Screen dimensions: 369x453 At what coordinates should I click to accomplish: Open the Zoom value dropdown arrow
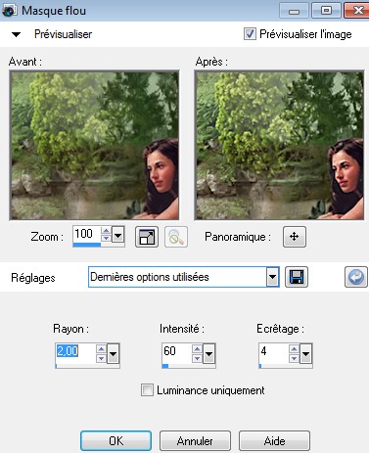[x=117, y=235]
